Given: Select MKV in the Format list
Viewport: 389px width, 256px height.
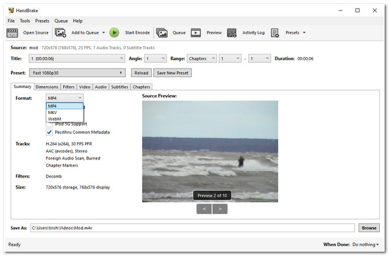Looking at the screenshot, I should point(64,112).
